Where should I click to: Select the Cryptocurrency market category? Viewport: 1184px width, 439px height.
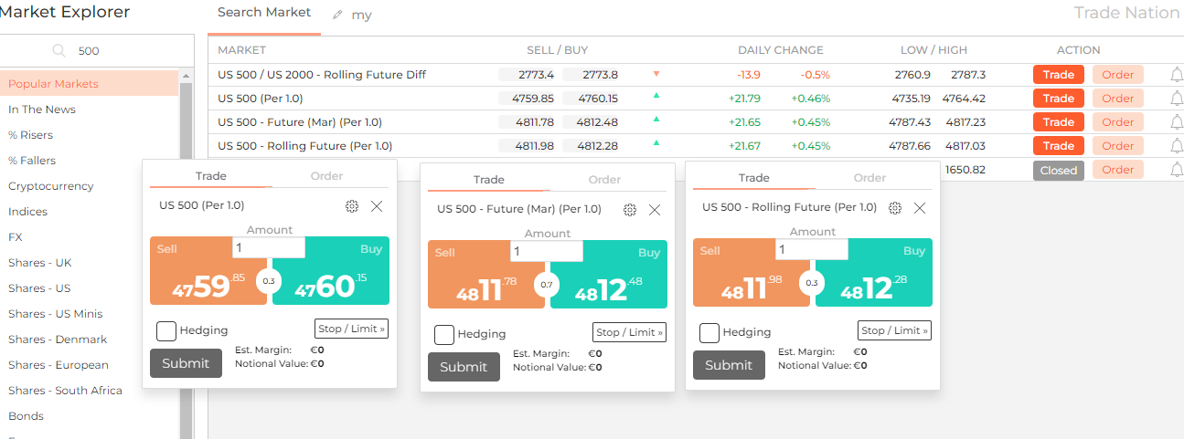point(51,186)
